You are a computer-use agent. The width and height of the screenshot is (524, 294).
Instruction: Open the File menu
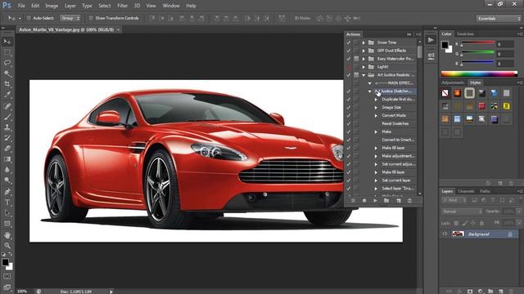[21, 6]
